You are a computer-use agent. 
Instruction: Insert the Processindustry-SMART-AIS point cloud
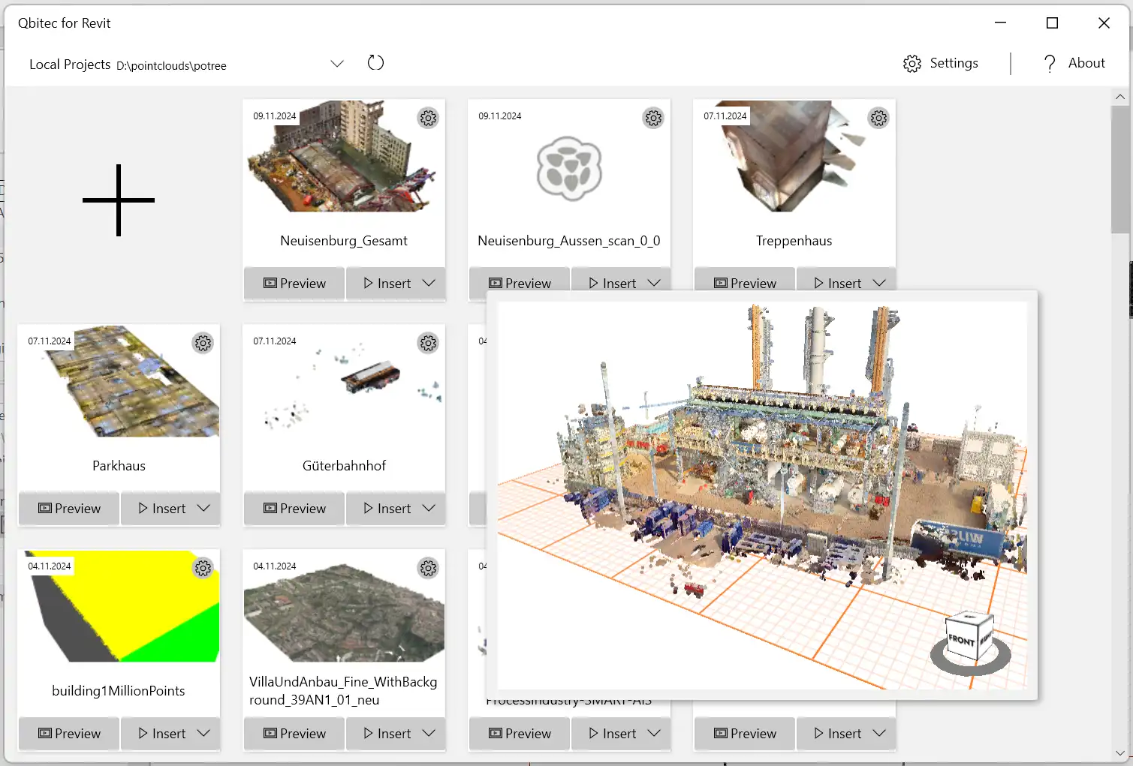click(612, 734)
